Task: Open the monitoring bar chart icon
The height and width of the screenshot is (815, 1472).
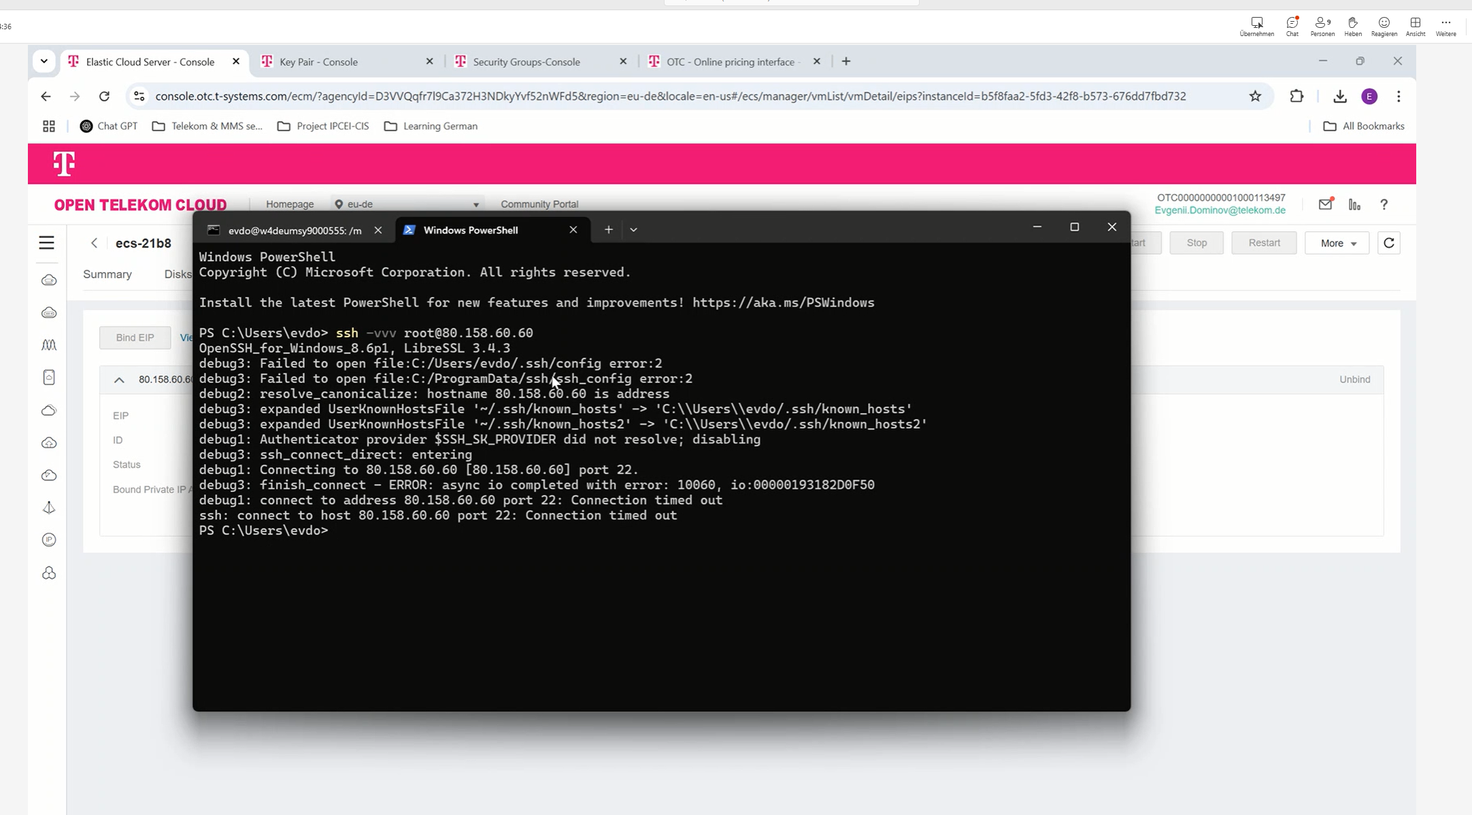Action: pos(1354,204)
